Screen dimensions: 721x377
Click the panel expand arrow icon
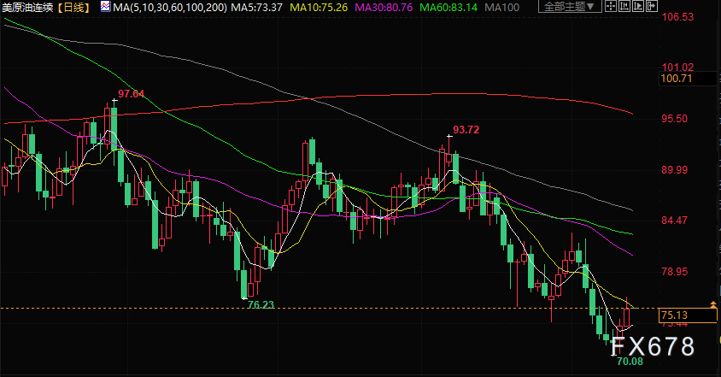coord(652,6)
